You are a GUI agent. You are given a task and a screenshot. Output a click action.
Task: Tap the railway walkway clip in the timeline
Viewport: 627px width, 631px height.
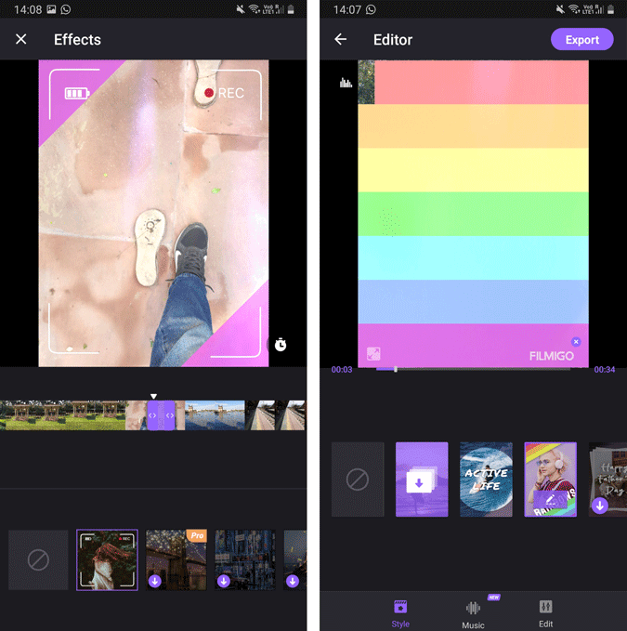pos(275,415)
